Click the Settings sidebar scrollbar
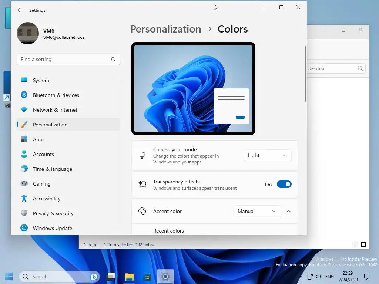 (x=120, y=151)
